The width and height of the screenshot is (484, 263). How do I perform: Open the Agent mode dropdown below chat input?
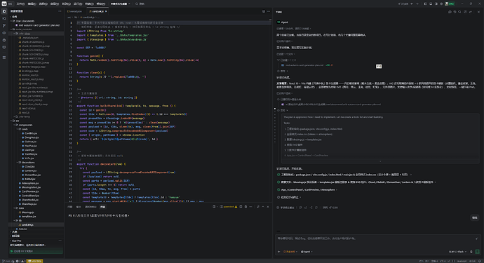[307, 252]
